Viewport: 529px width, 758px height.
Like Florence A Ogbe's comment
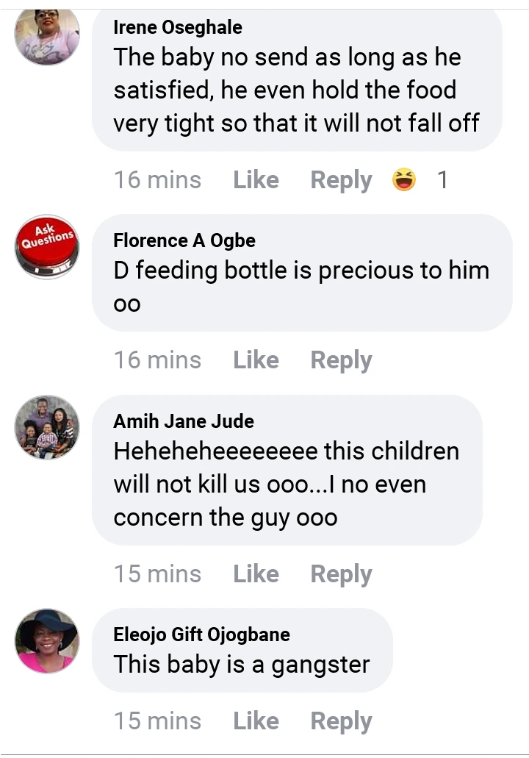[256, 360]
